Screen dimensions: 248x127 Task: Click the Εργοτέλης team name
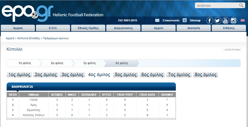(34, 110)
